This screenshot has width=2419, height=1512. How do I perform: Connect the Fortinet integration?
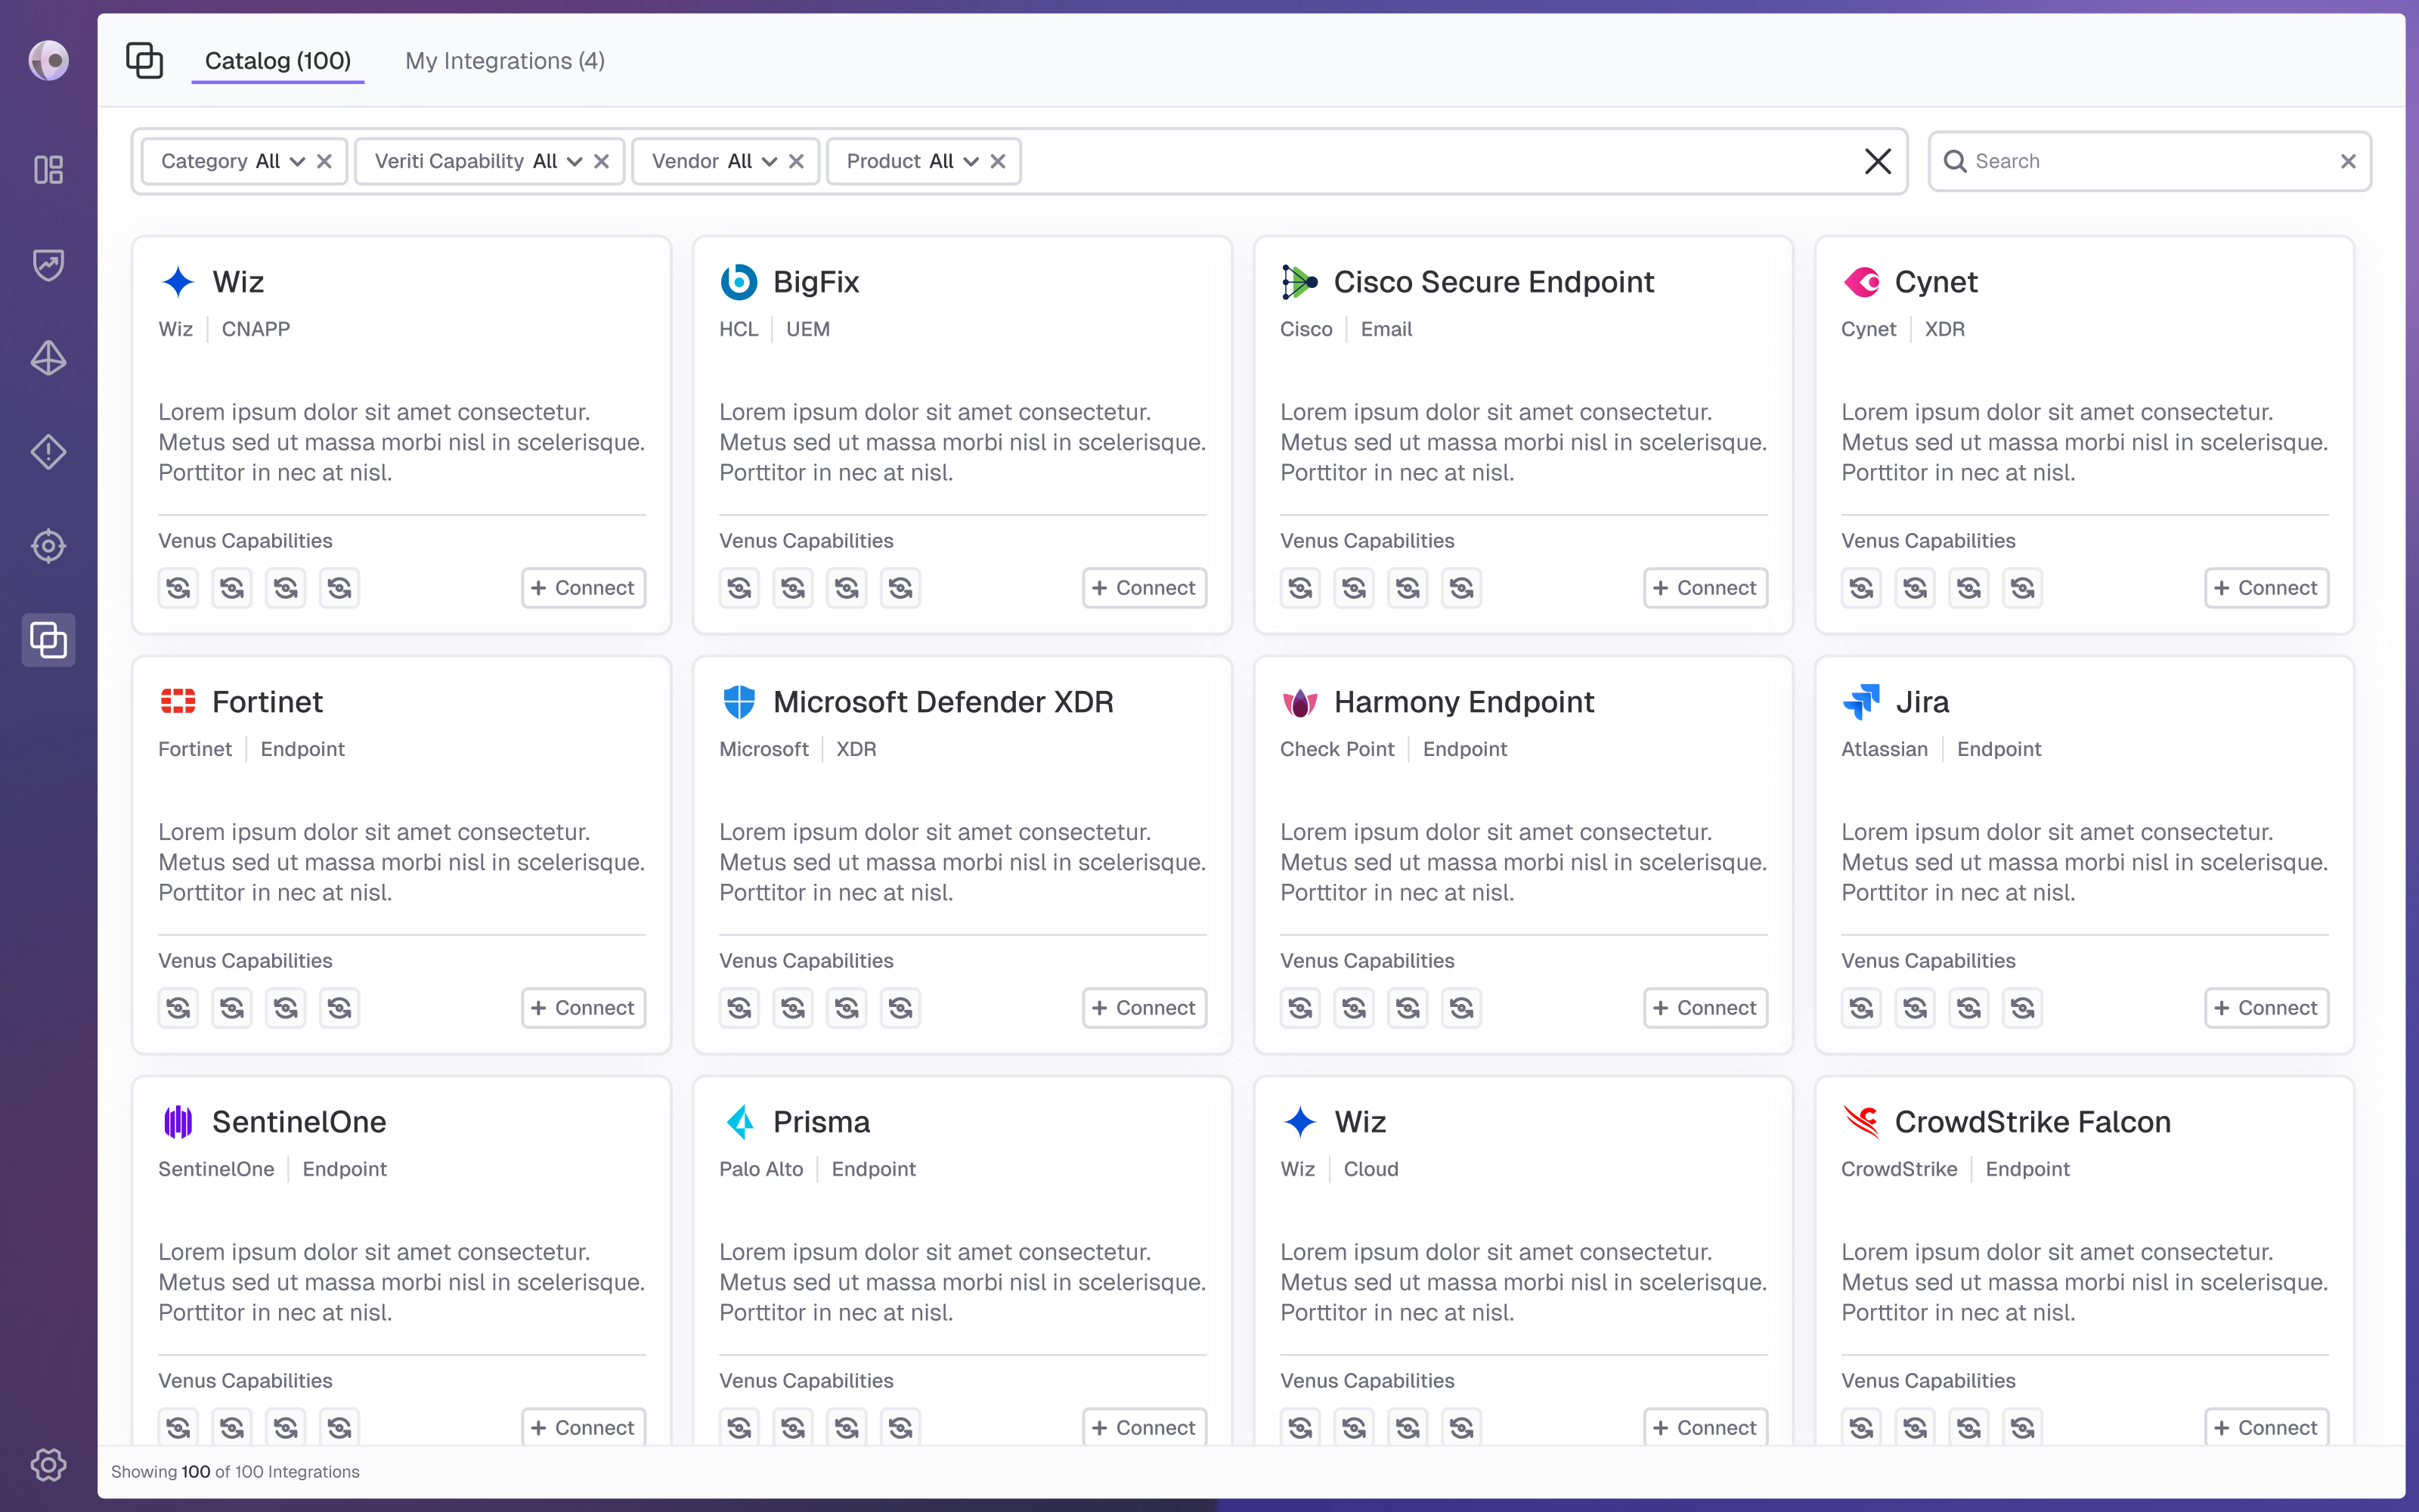[x=583, y=1008]
